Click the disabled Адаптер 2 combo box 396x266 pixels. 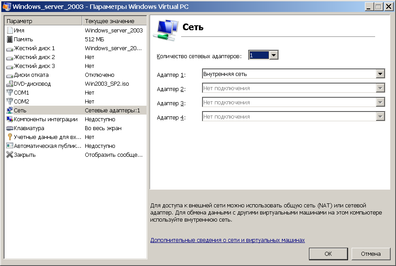coord(293,88)
